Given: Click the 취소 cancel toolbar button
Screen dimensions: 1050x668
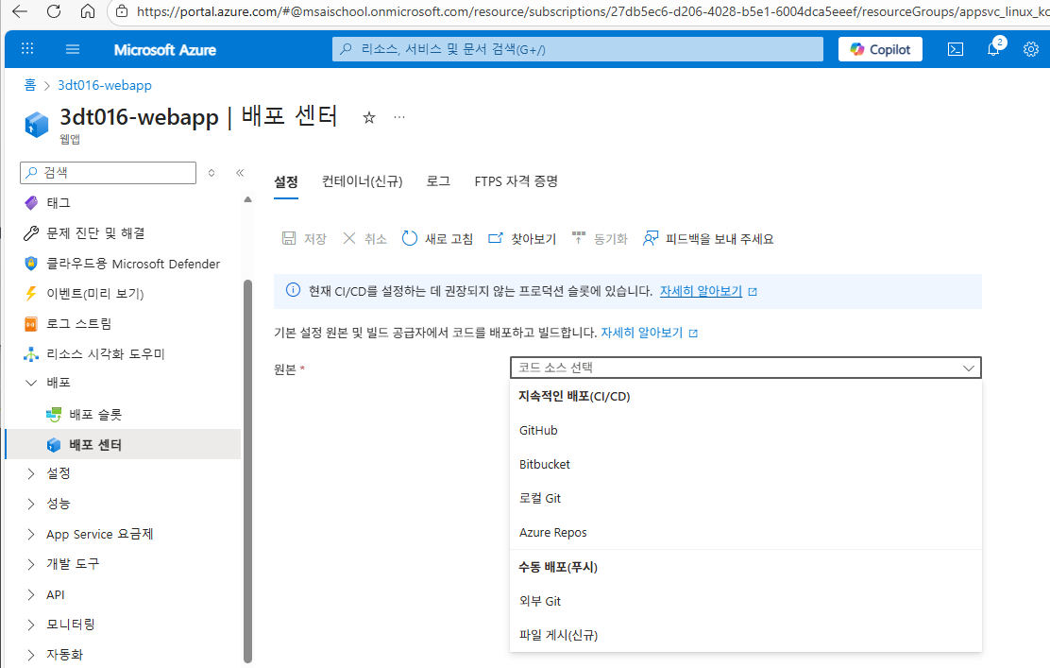Looking at the screenshot, I should (x=365, y=238).
